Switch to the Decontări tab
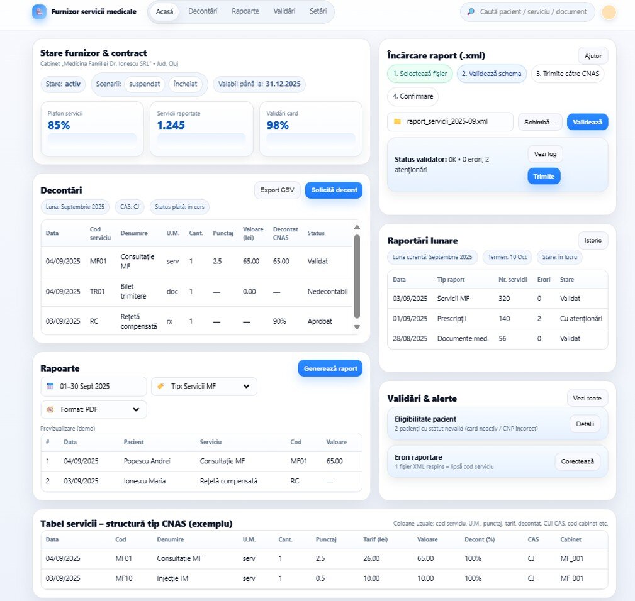Image resolution: width=635 pixels, height=601 pixels. (x=202, y=11)
